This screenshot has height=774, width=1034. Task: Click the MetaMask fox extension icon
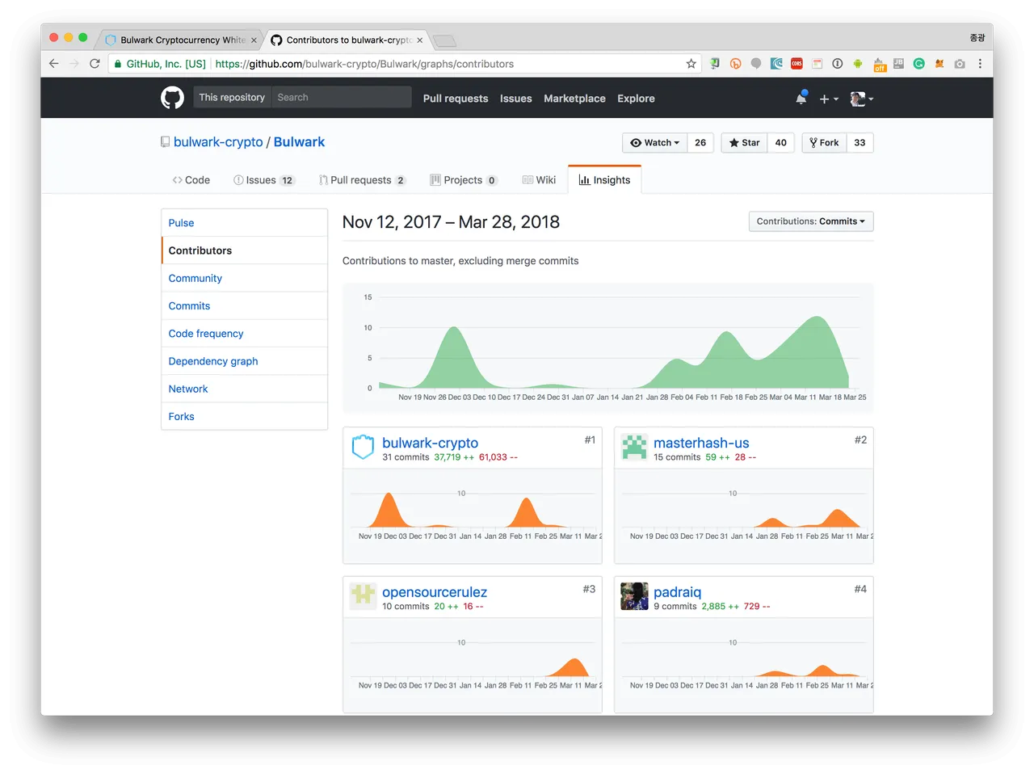pyautogui.click(x=939, y=64)
